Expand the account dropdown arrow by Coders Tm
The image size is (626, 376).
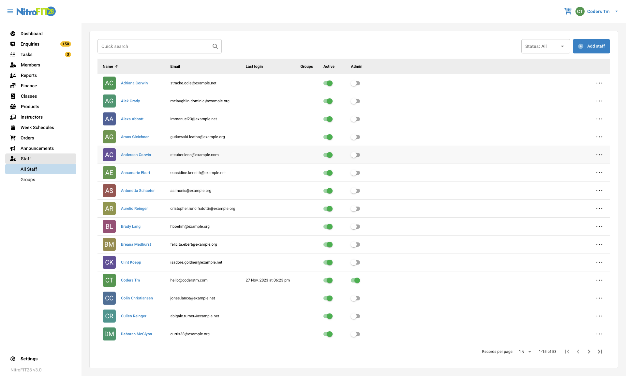[617, 11]
